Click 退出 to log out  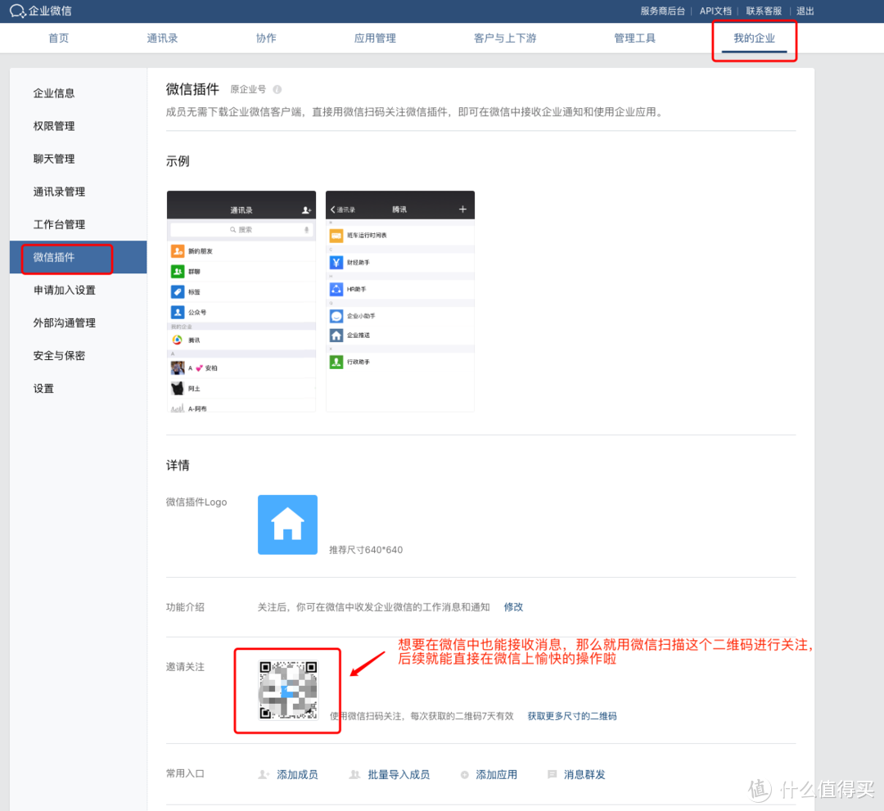coord(805,11)
